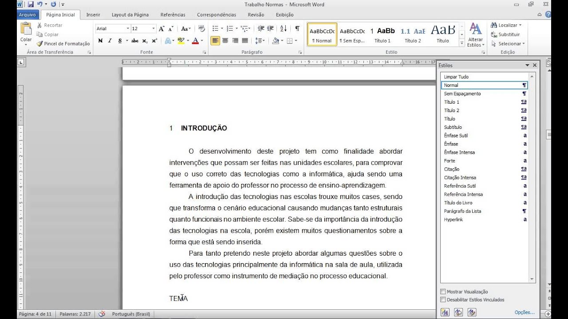Image resolution: width=568 pixels, height=319 pixels.
Task: Select Ênfase Intensa style in list
Action: pos(484,152)
